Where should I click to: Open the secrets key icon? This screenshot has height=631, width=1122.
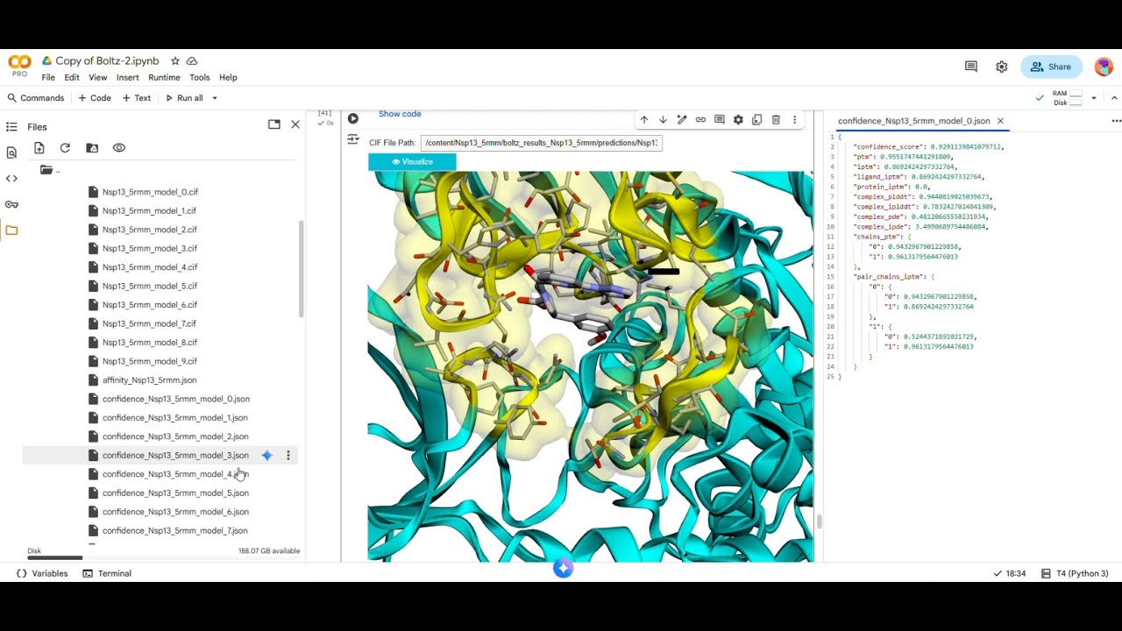(x=11, y=204)
